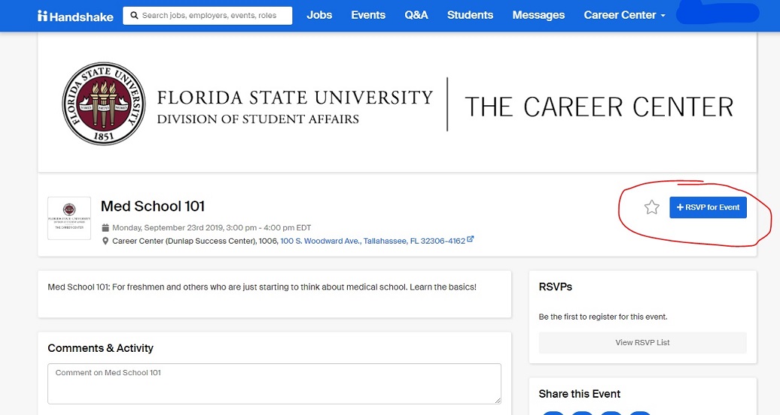Screen dimensions: 780x415
Task: Focus the search jobs and employers field
Action: click(208, 15)
